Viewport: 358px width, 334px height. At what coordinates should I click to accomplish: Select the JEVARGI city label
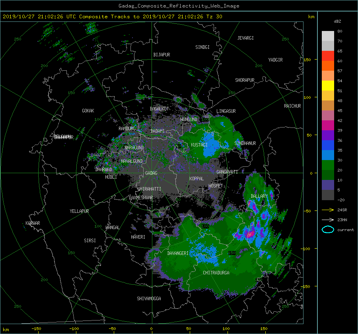tap(245, 38)
